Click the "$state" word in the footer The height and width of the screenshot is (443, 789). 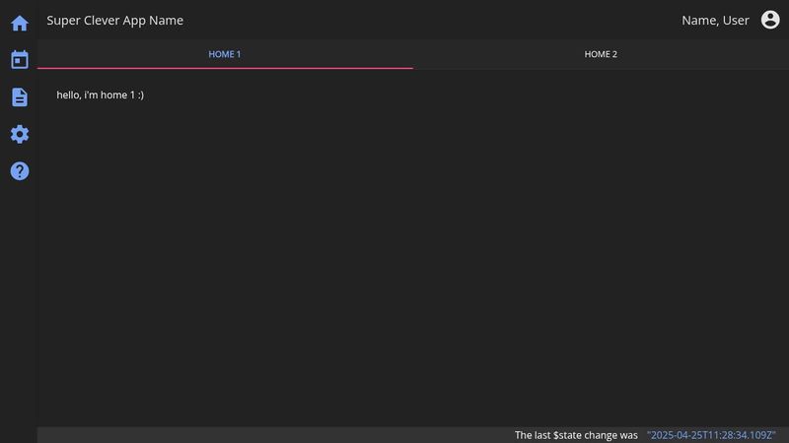(569, 435)
